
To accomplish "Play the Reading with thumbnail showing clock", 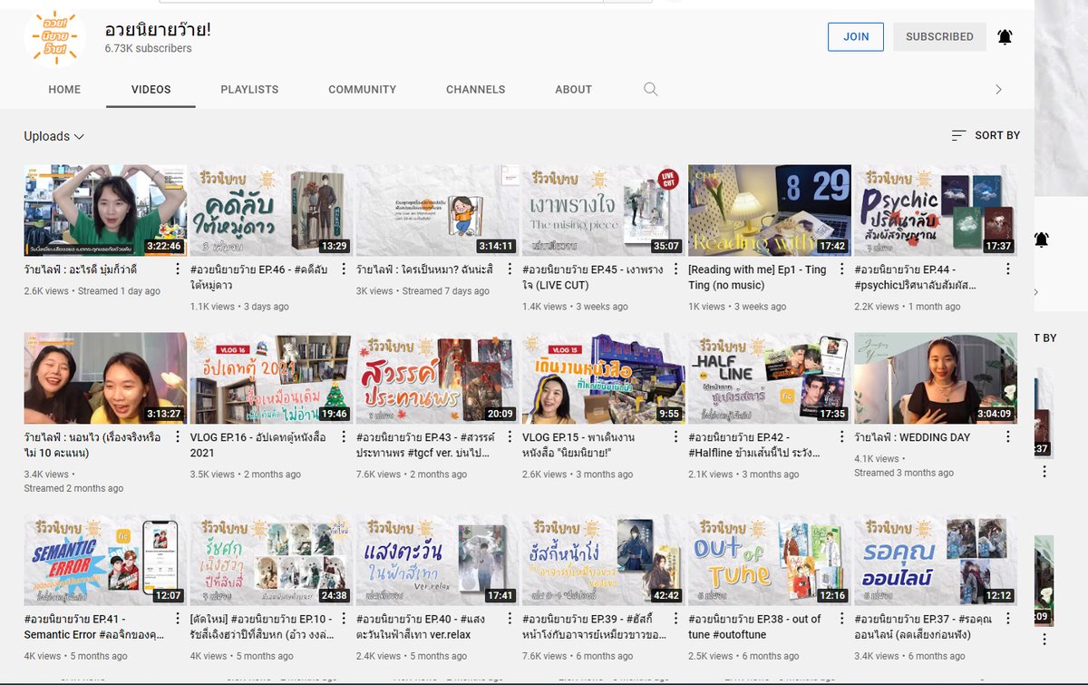I will click(769, 210).
